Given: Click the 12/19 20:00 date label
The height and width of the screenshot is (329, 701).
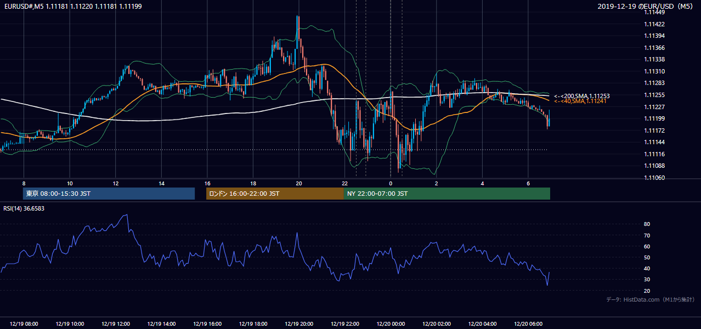Looking at the screenshot, I should pos(299,324).
